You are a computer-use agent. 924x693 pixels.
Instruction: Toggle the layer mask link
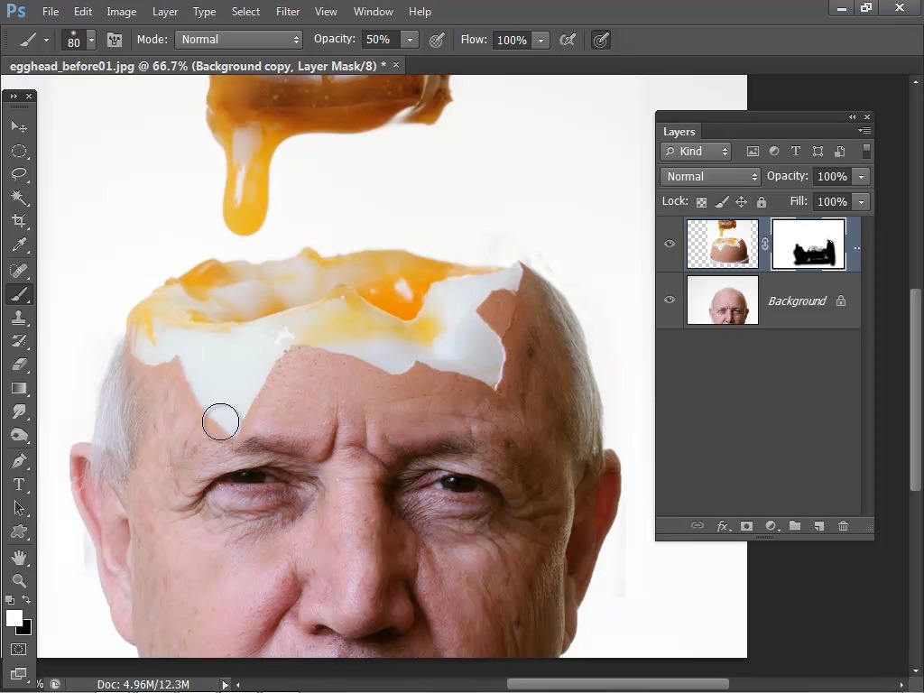tap(765, 244)
